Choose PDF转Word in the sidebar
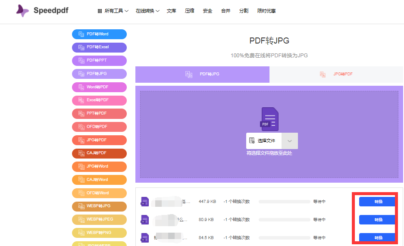The height and width of the screenshot is (246, 404). click(x=99, y=34)
